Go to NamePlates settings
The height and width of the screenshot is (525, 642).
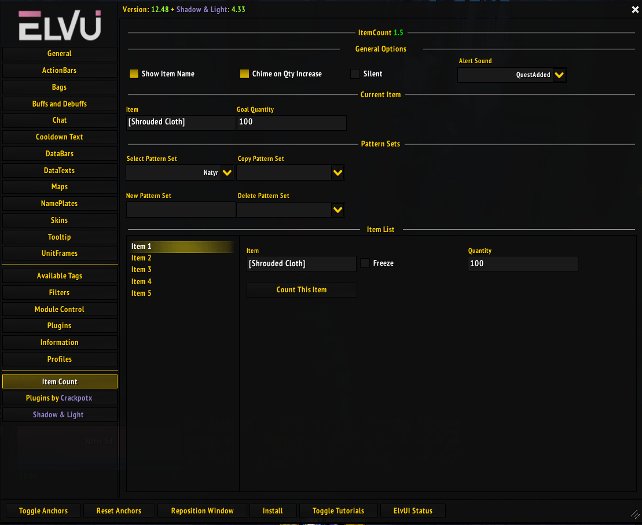60,204
